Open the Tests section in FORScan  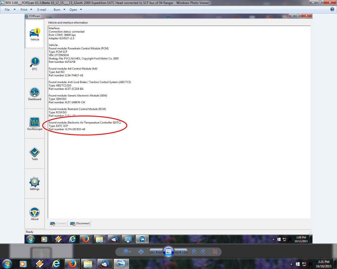(x=35, y=154)
